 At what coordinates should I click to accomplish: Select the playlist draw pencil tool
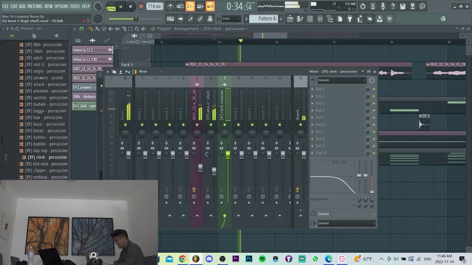coord(91,29)
